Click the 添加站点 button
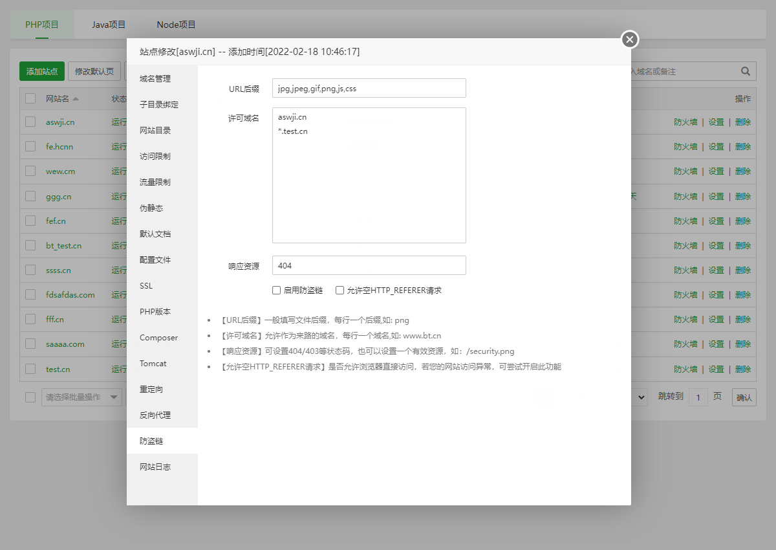Viewport: 776px width, 550px height. click(41, 71)
